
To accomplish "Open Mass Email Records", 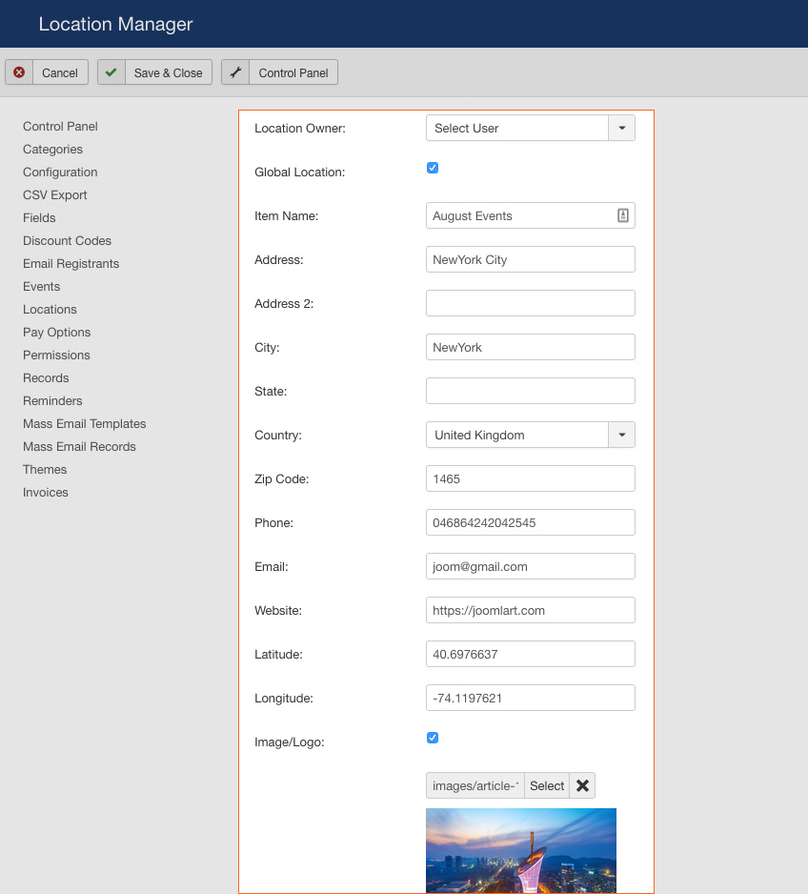I will point(79,446).
